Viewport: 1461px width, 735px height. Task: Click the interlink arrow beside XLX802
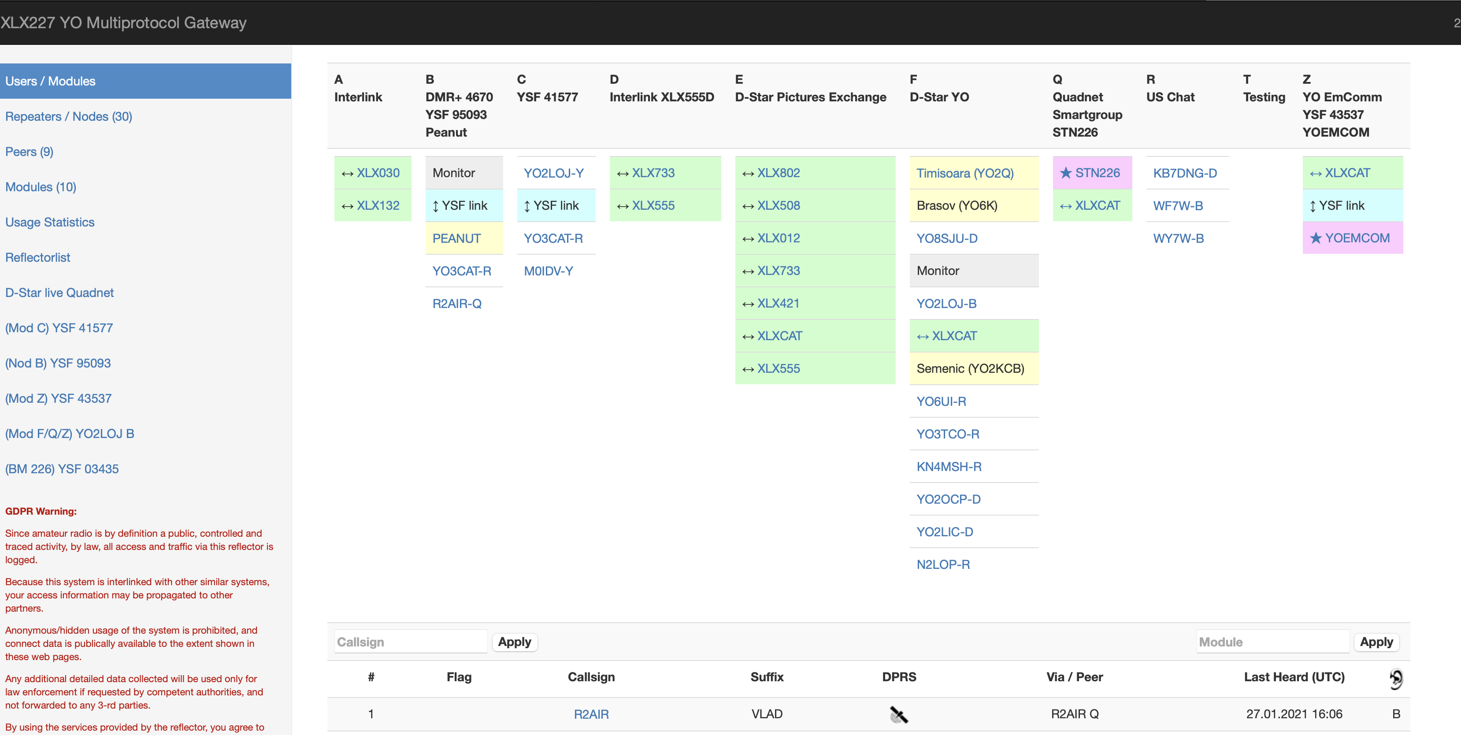click(x=748, y=174)
